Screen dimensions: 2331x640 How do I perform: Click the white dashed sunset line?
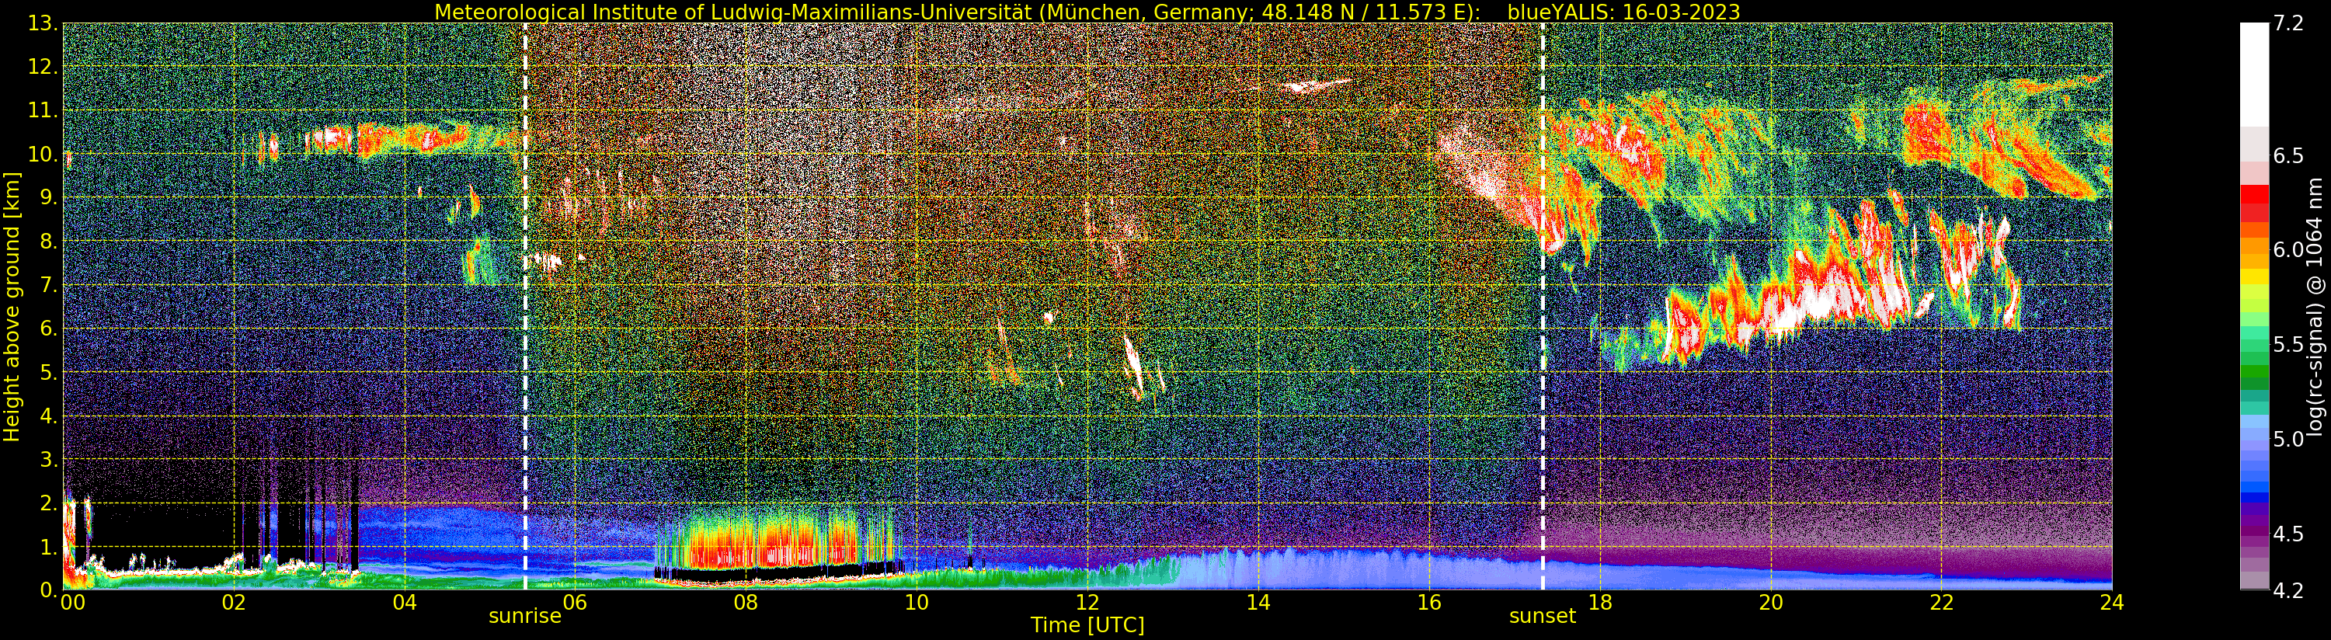click(x=1543, y=306)
